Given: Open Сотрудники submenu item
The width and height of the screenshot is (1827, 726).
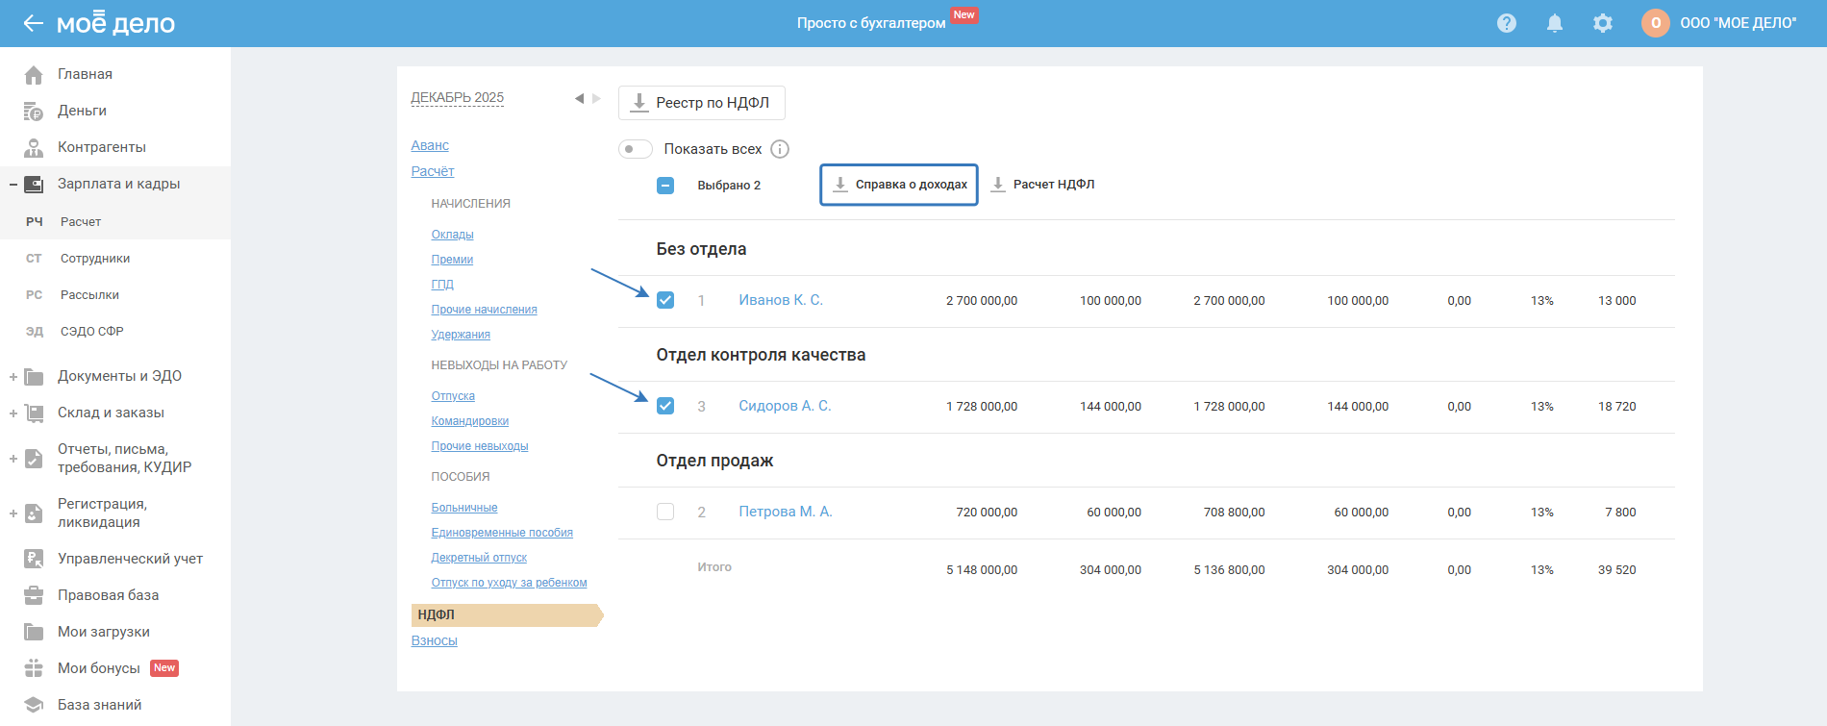Looking at the screenshot, I should (95, 259).
